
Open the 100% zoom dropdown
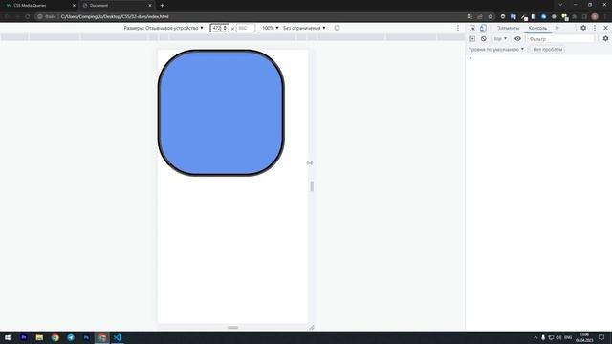pos(270,28)
